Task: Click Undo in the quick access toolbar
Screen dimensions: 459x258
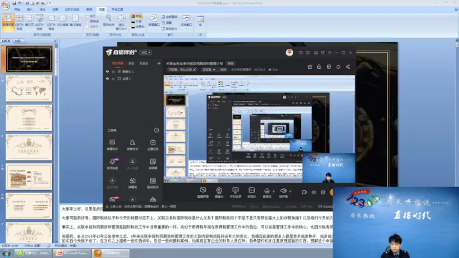Action: click(20, 3)
